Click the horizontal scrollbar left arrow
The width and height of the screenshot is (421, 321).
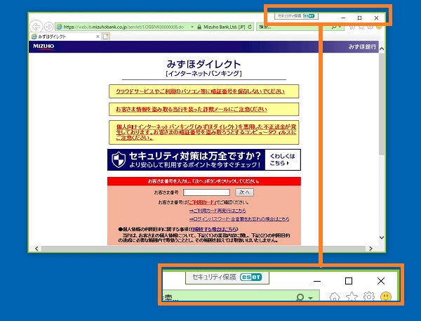coord(36,249)
